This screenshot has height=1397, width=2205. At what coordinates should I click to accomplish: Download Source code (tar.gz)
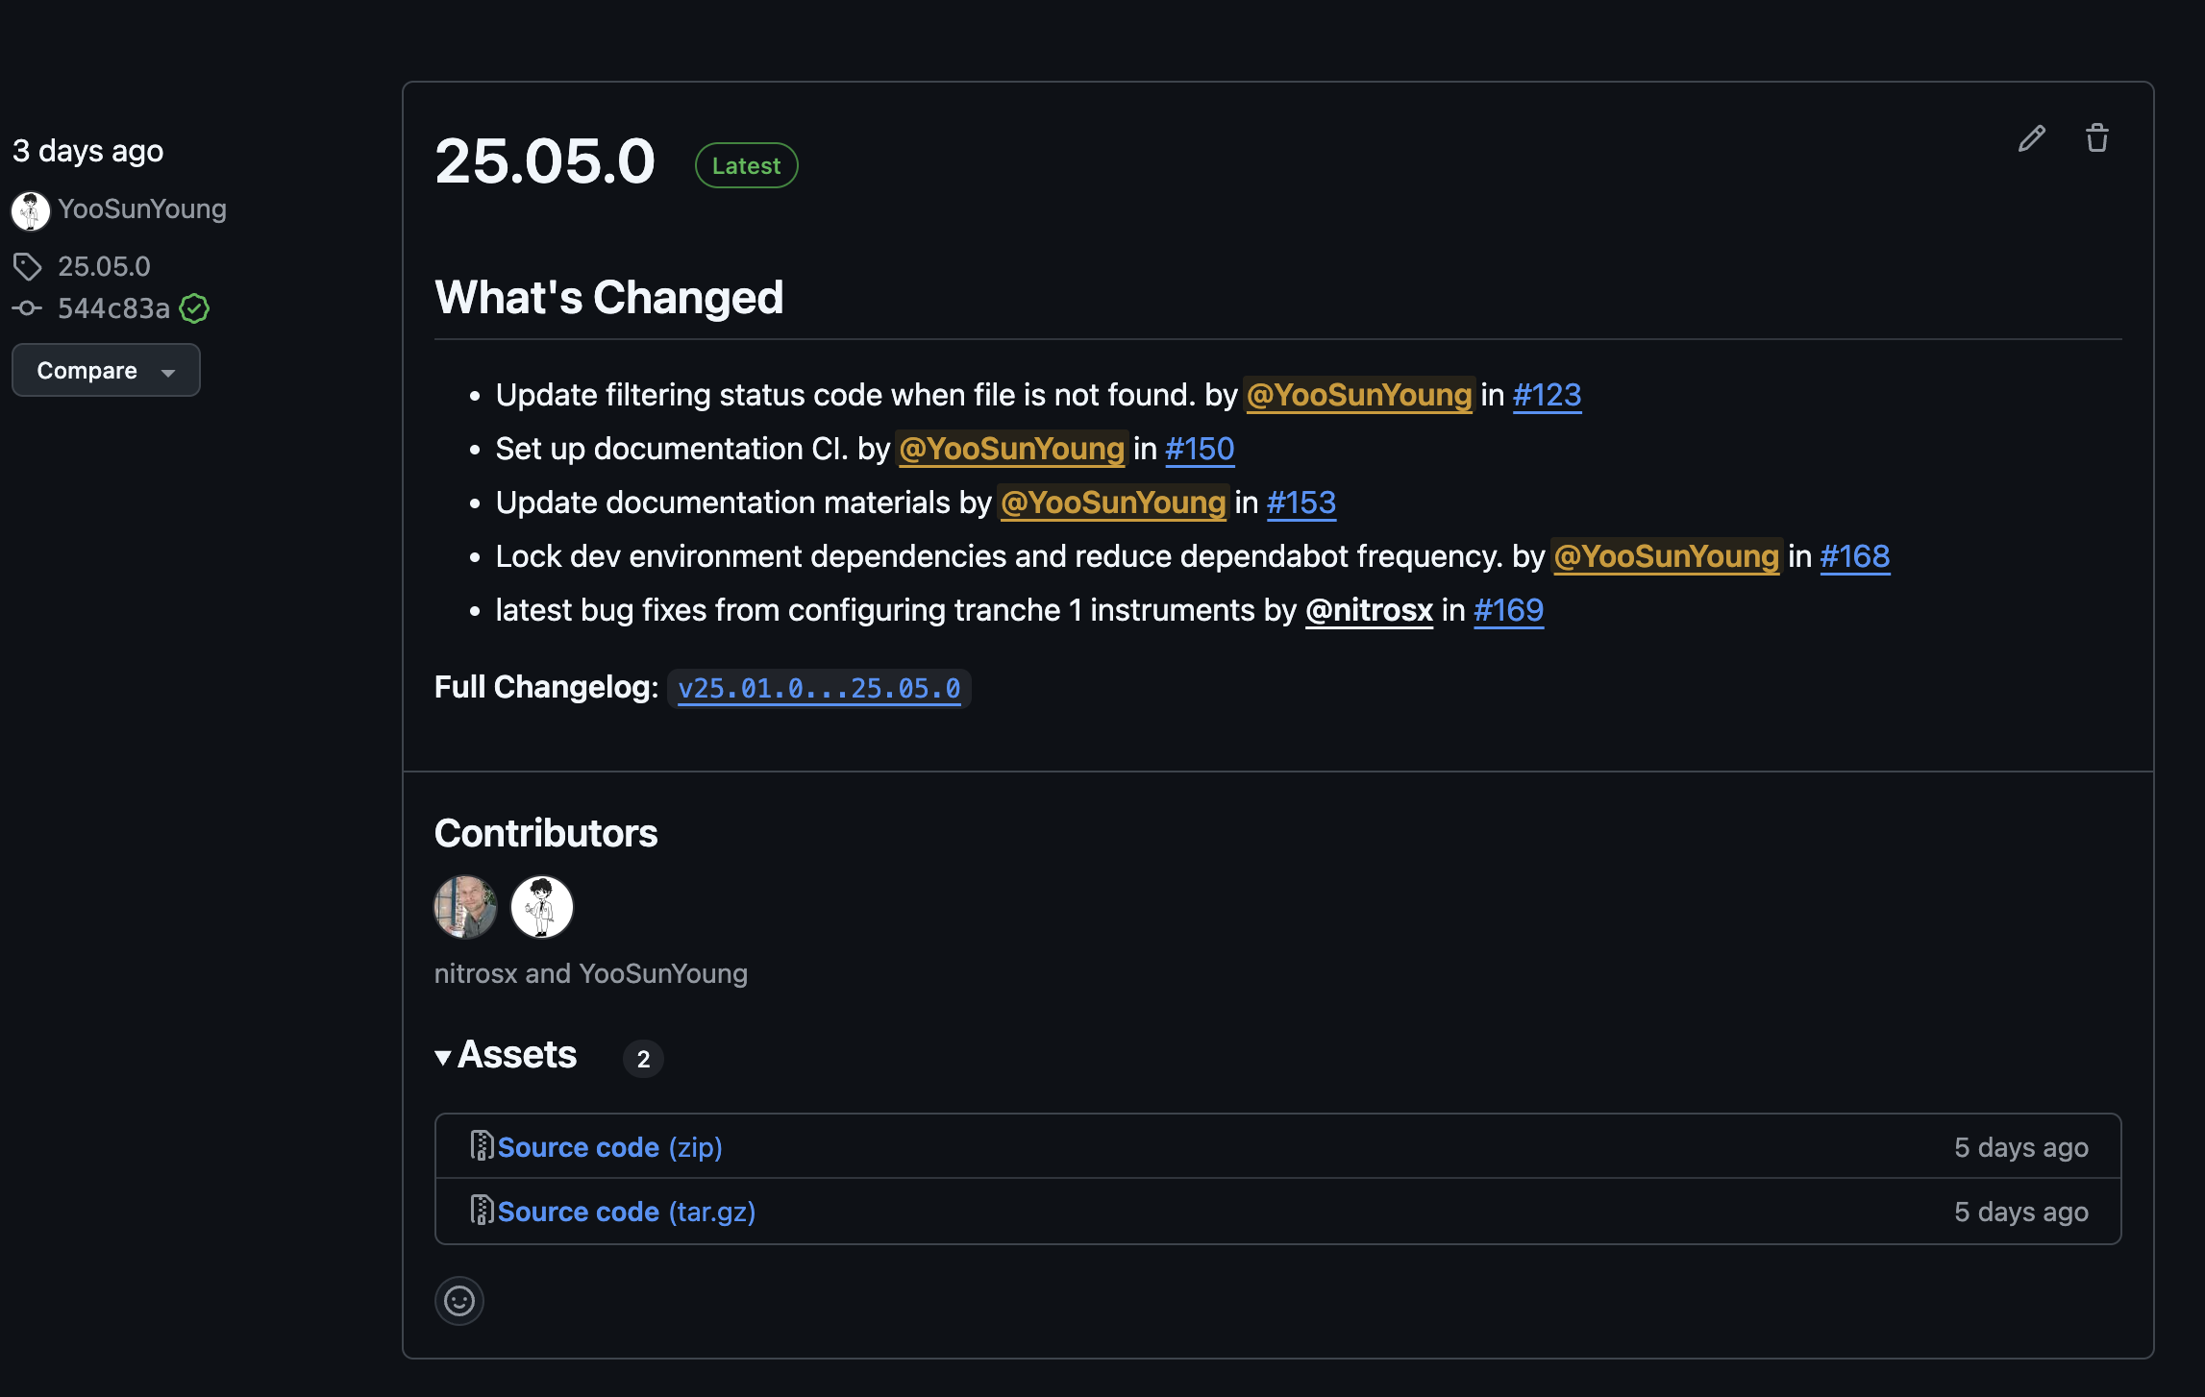point(626,1212)
